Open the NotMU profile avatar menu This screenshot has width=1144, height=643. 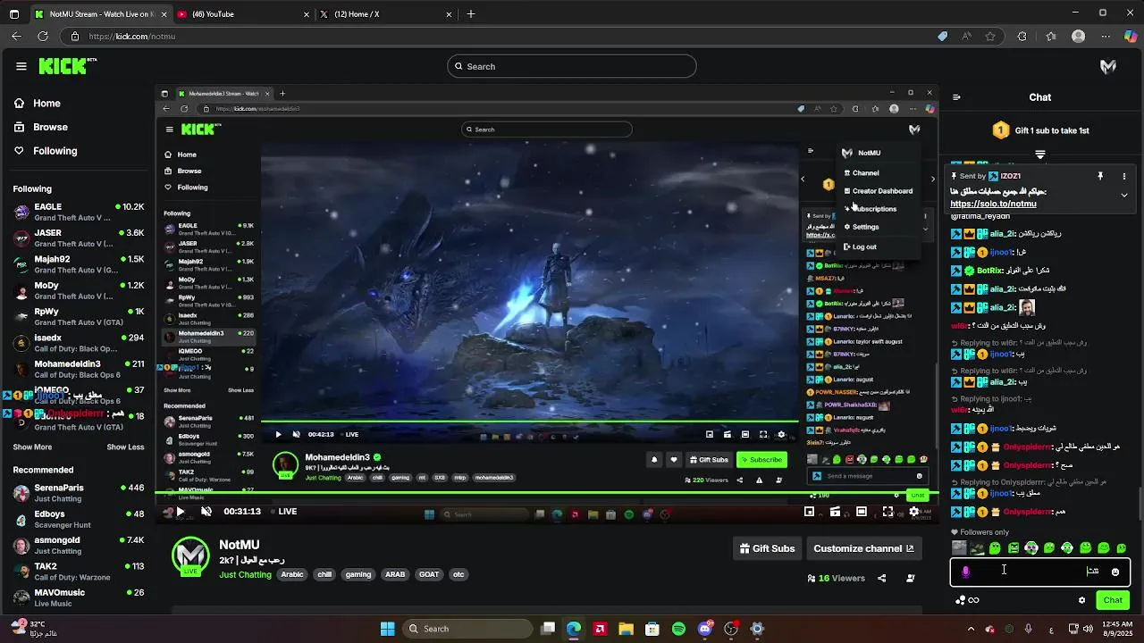tap(1108, 66)
